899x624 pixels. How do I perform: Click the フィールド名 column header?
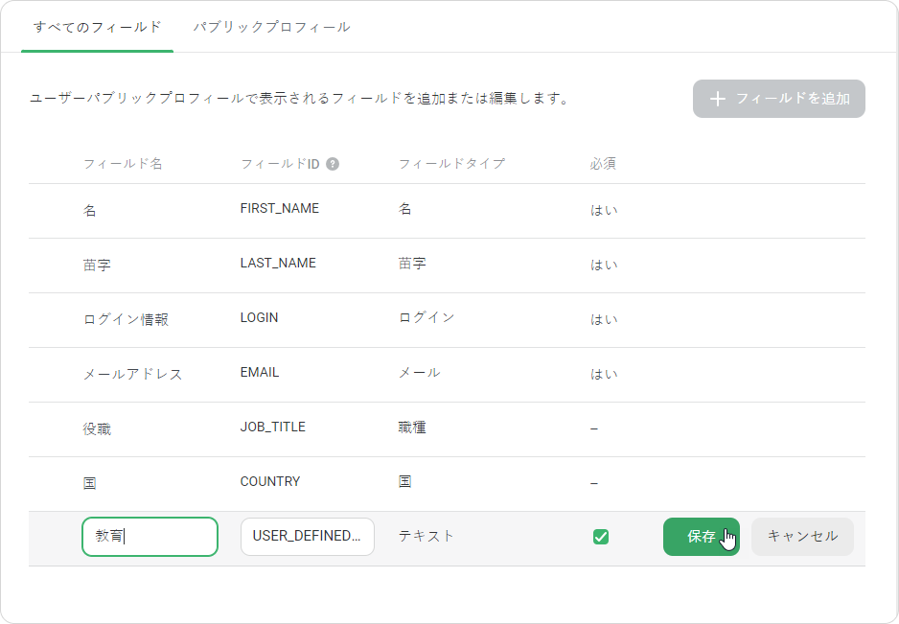123,164
